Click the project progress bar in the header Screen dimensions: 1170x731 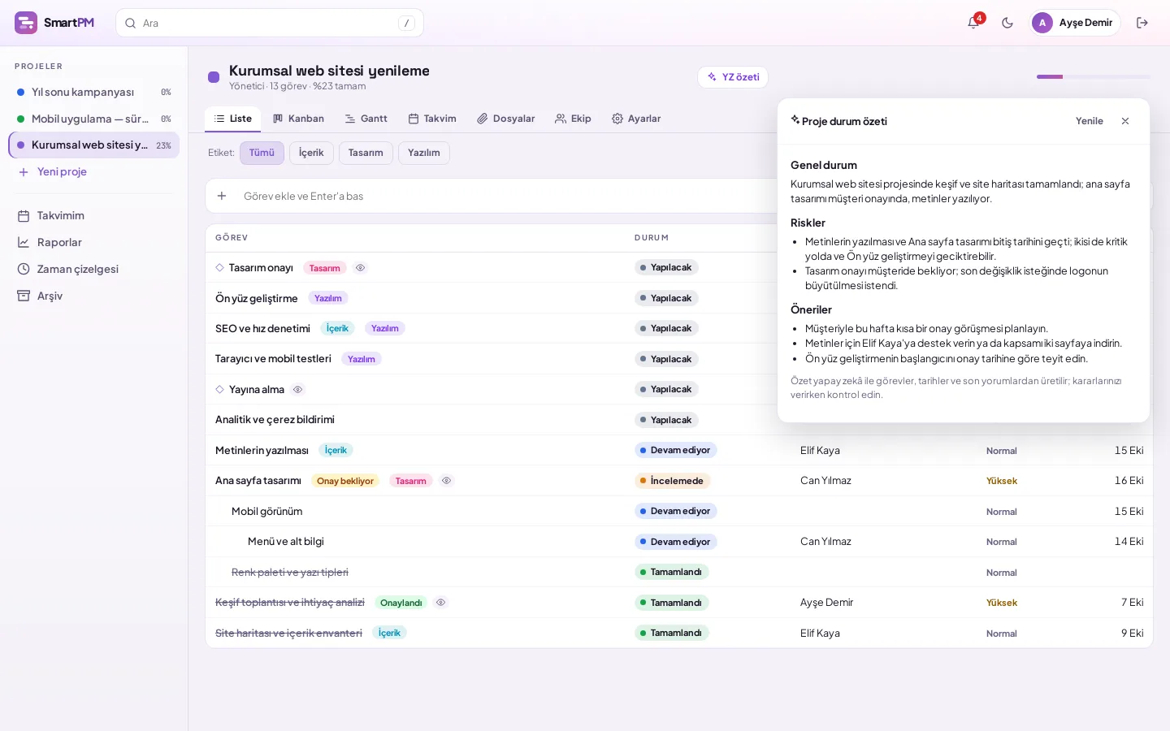point(1093,77)
